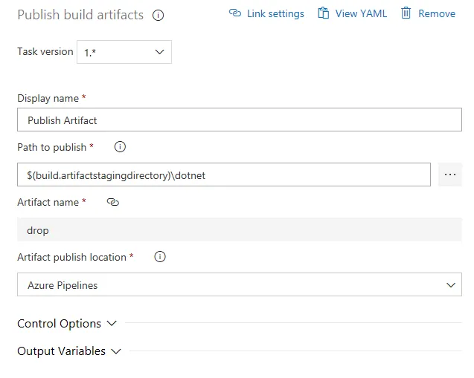Click the Remove text to delete the task
This screenshot has width=474, height=378.
[437, 13]
